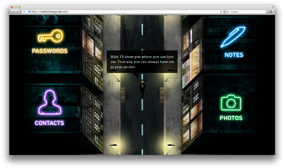Open the CONTACTS label

point(49,123)
